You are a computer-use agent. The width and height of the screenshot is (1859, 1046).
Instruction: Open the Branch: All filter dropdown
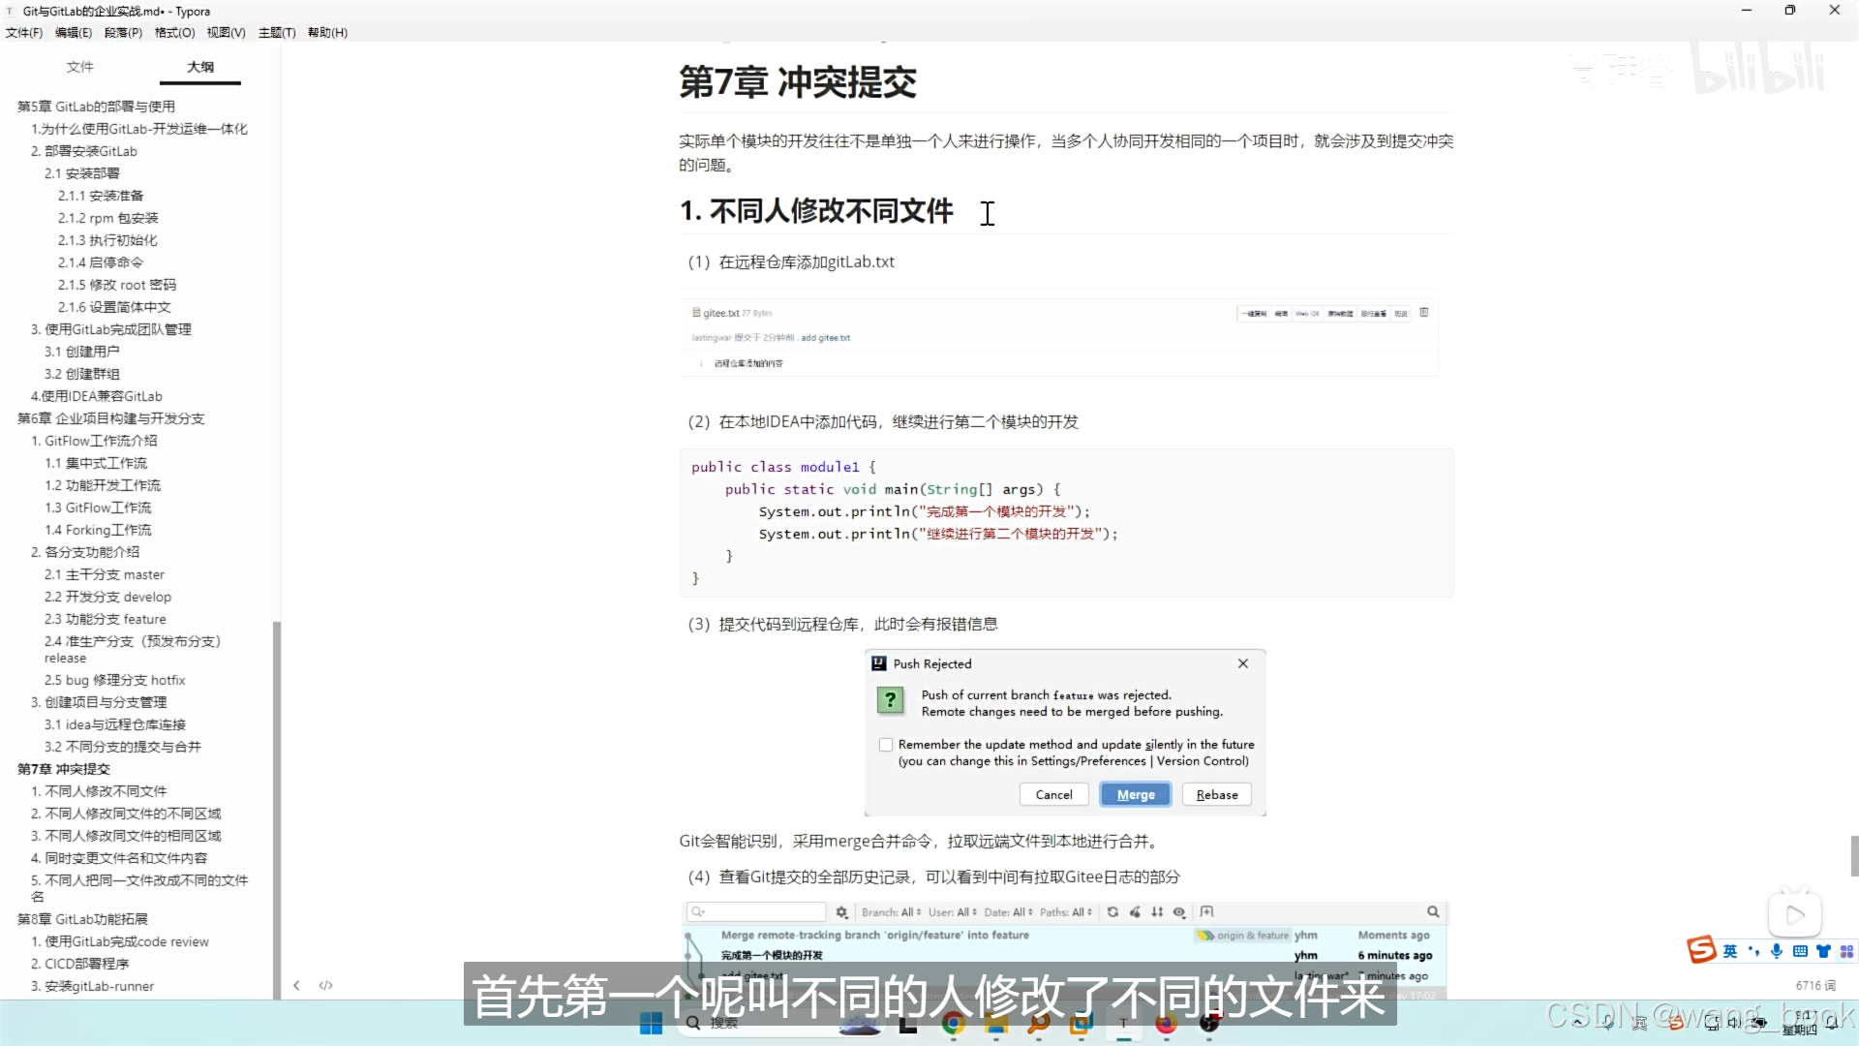click(x=891, y=912)
